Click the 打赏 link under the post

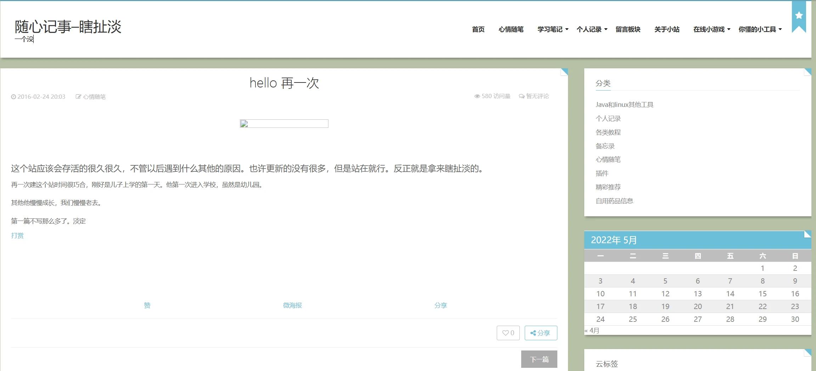[17, 235]
